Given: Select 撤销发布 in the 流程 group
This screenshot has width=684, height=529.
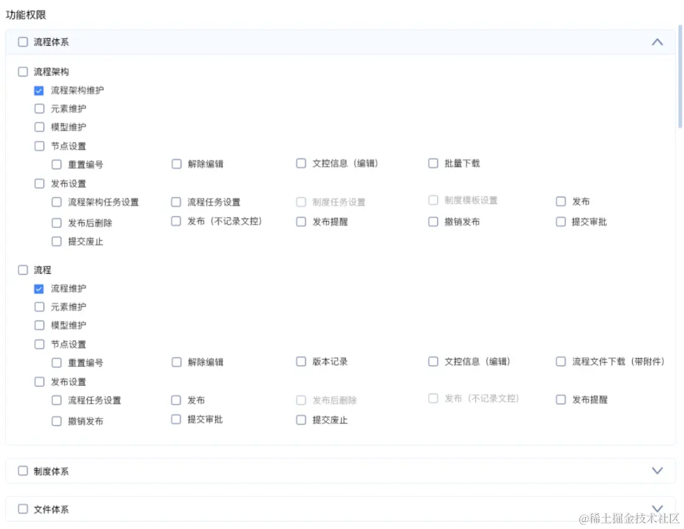Looking at the screenshot, I should (x=56, y=421).
